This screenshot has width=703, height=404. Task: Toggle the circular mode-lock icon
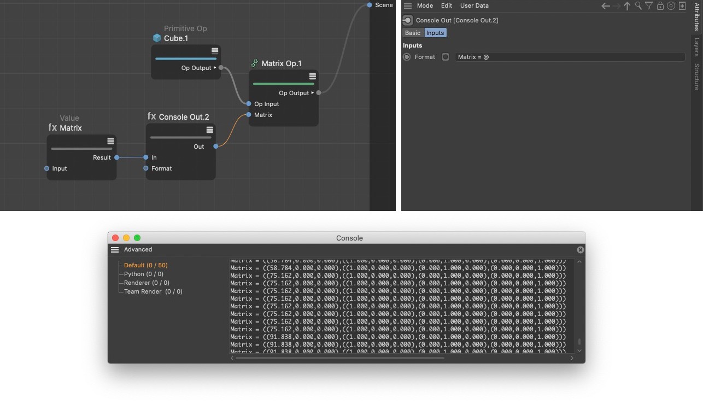pyautogui.click(x=671, y=6)
